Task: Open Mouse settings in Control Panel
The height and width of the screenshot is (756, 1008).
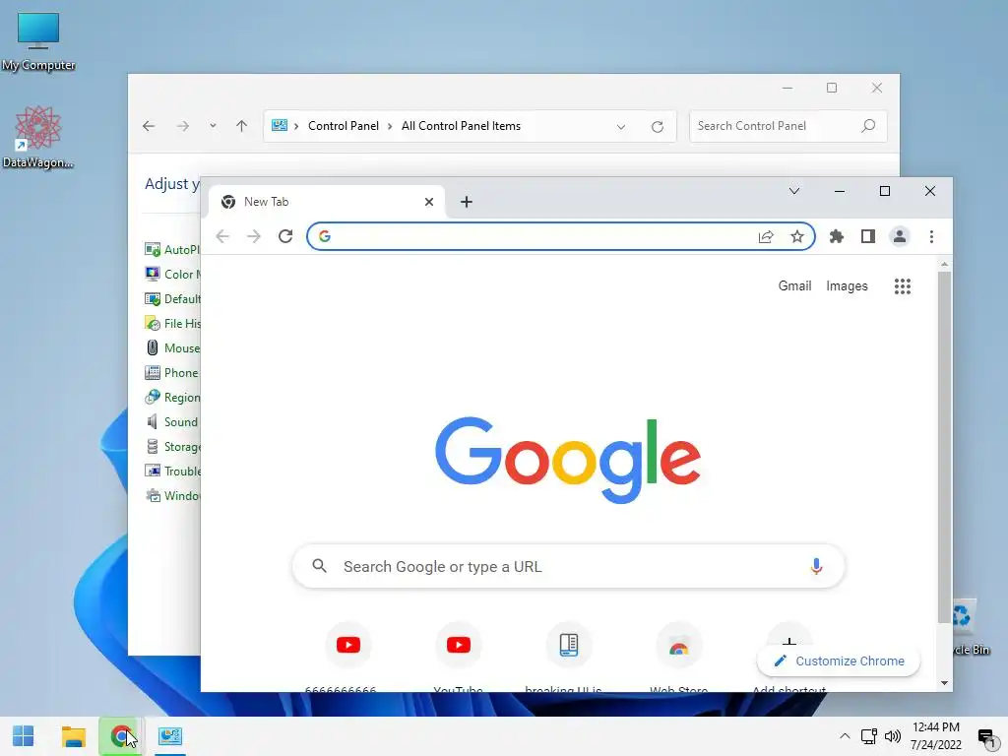Action: pyautogui.click(x=172, y=347)
